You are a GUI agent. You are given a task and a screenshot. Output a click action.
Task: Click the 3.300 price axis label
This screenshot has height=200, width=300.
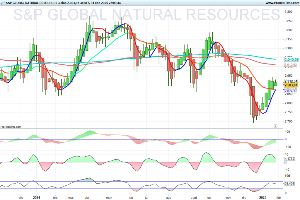289,12
